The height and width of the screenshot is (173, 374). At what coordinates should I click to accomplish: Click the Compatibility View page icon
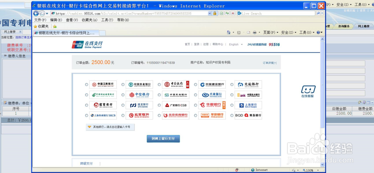[221, 13]
